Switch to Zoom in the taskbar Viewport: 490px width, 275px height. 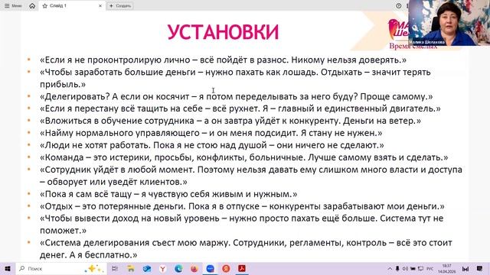[211, 268]
